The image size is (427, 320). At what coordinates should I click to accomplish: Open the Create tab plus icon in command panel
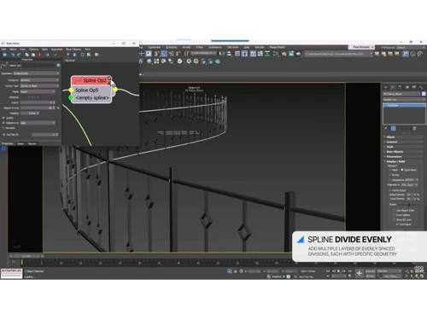386,87
